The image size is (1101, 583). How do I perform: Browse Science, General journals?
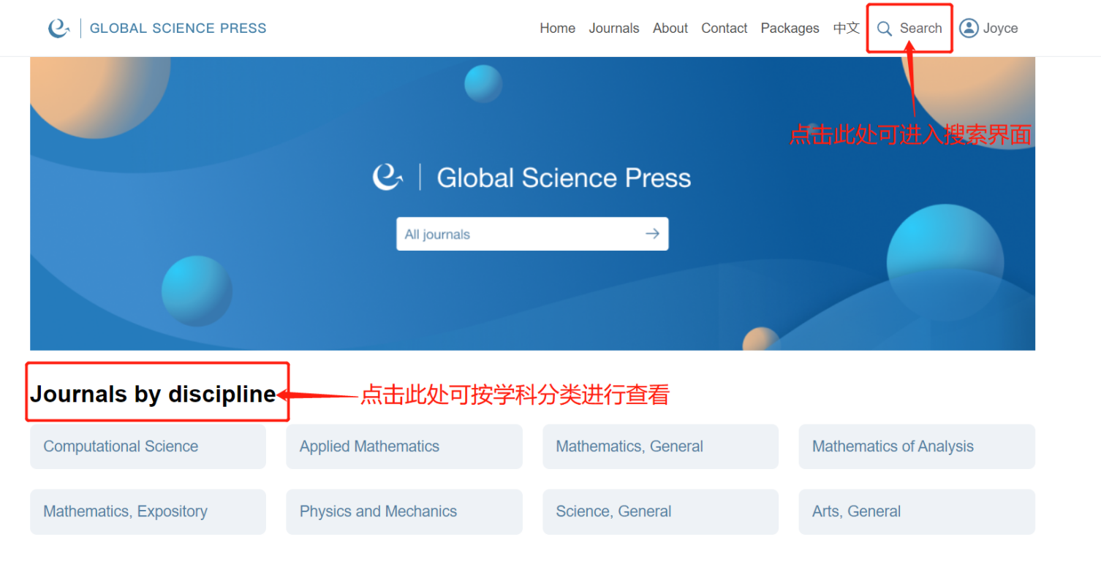[x=660, y=511]
